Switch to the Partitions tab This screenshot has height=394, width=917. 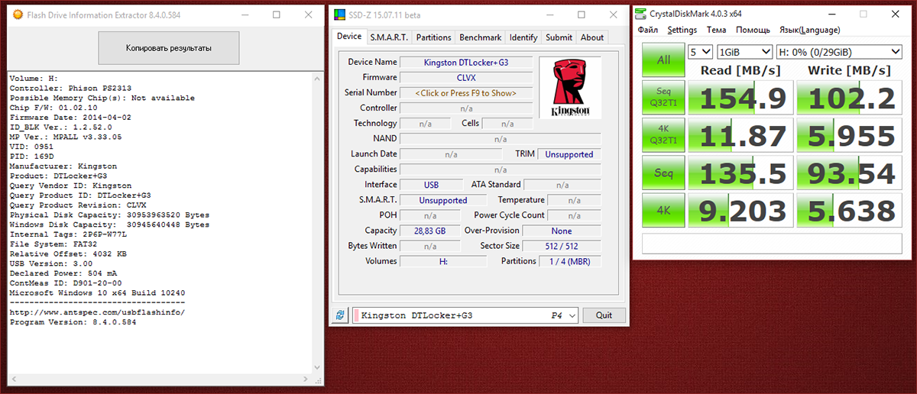pos(433,37)
